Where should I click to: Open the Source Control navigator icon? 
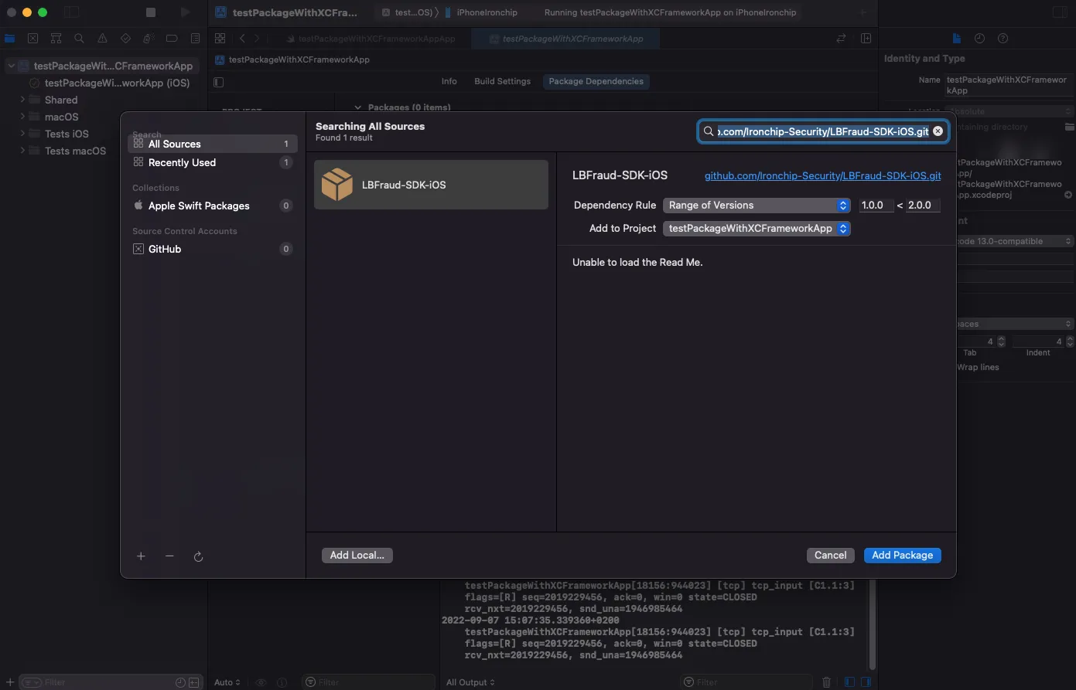(32, 38)
